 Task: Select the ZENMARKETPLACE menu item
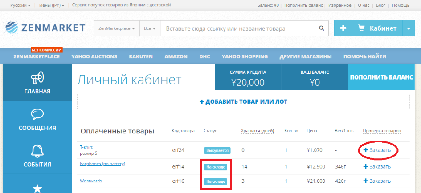(37, 56)
